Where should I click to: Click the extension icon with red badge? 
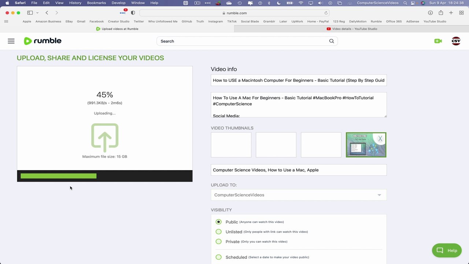(122, 12)
